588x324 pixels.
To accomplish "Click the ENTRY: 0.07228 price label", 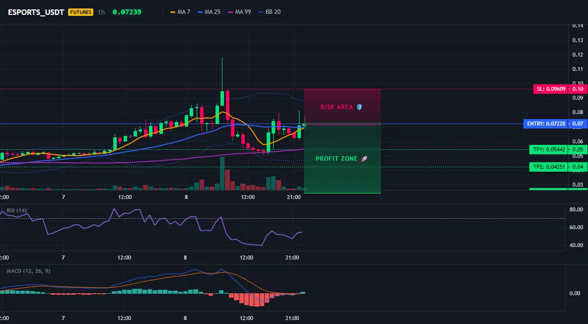I will click(545, 124).
